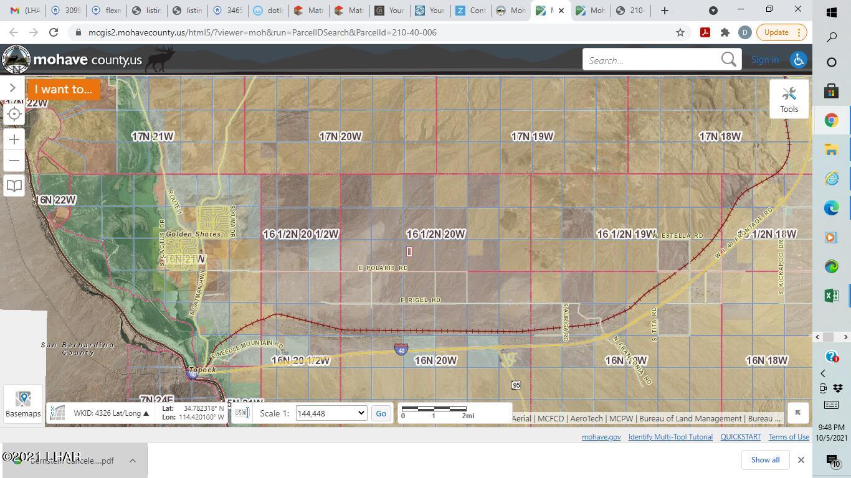Switch to the 'dotlc' tab

tap(269, 11)
